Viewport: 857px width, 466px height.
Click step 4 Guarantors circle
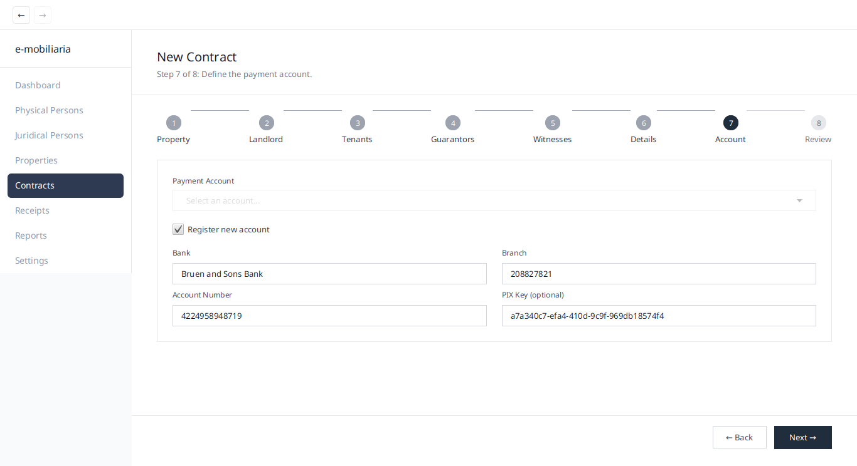click(453, 123)
